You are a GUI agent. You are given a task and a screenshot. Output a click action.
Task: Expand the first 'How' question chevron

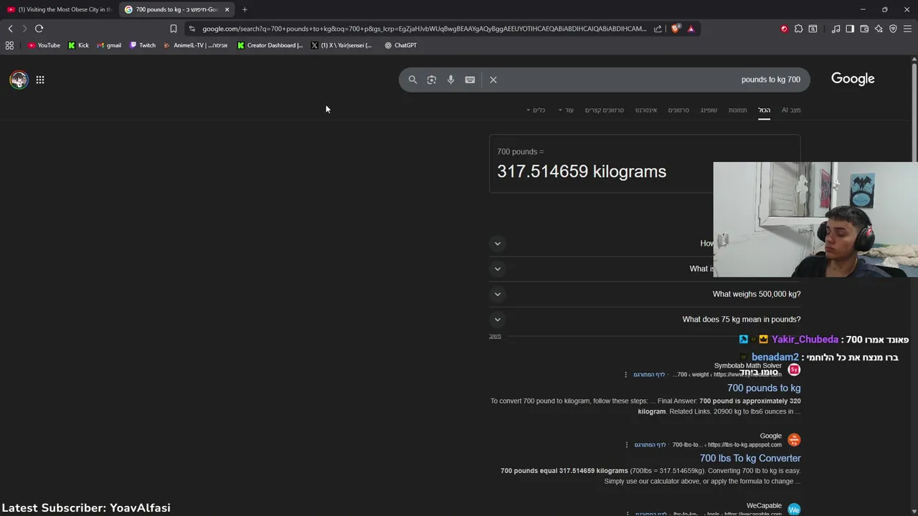pyautogui.click(x=498, y=244)
